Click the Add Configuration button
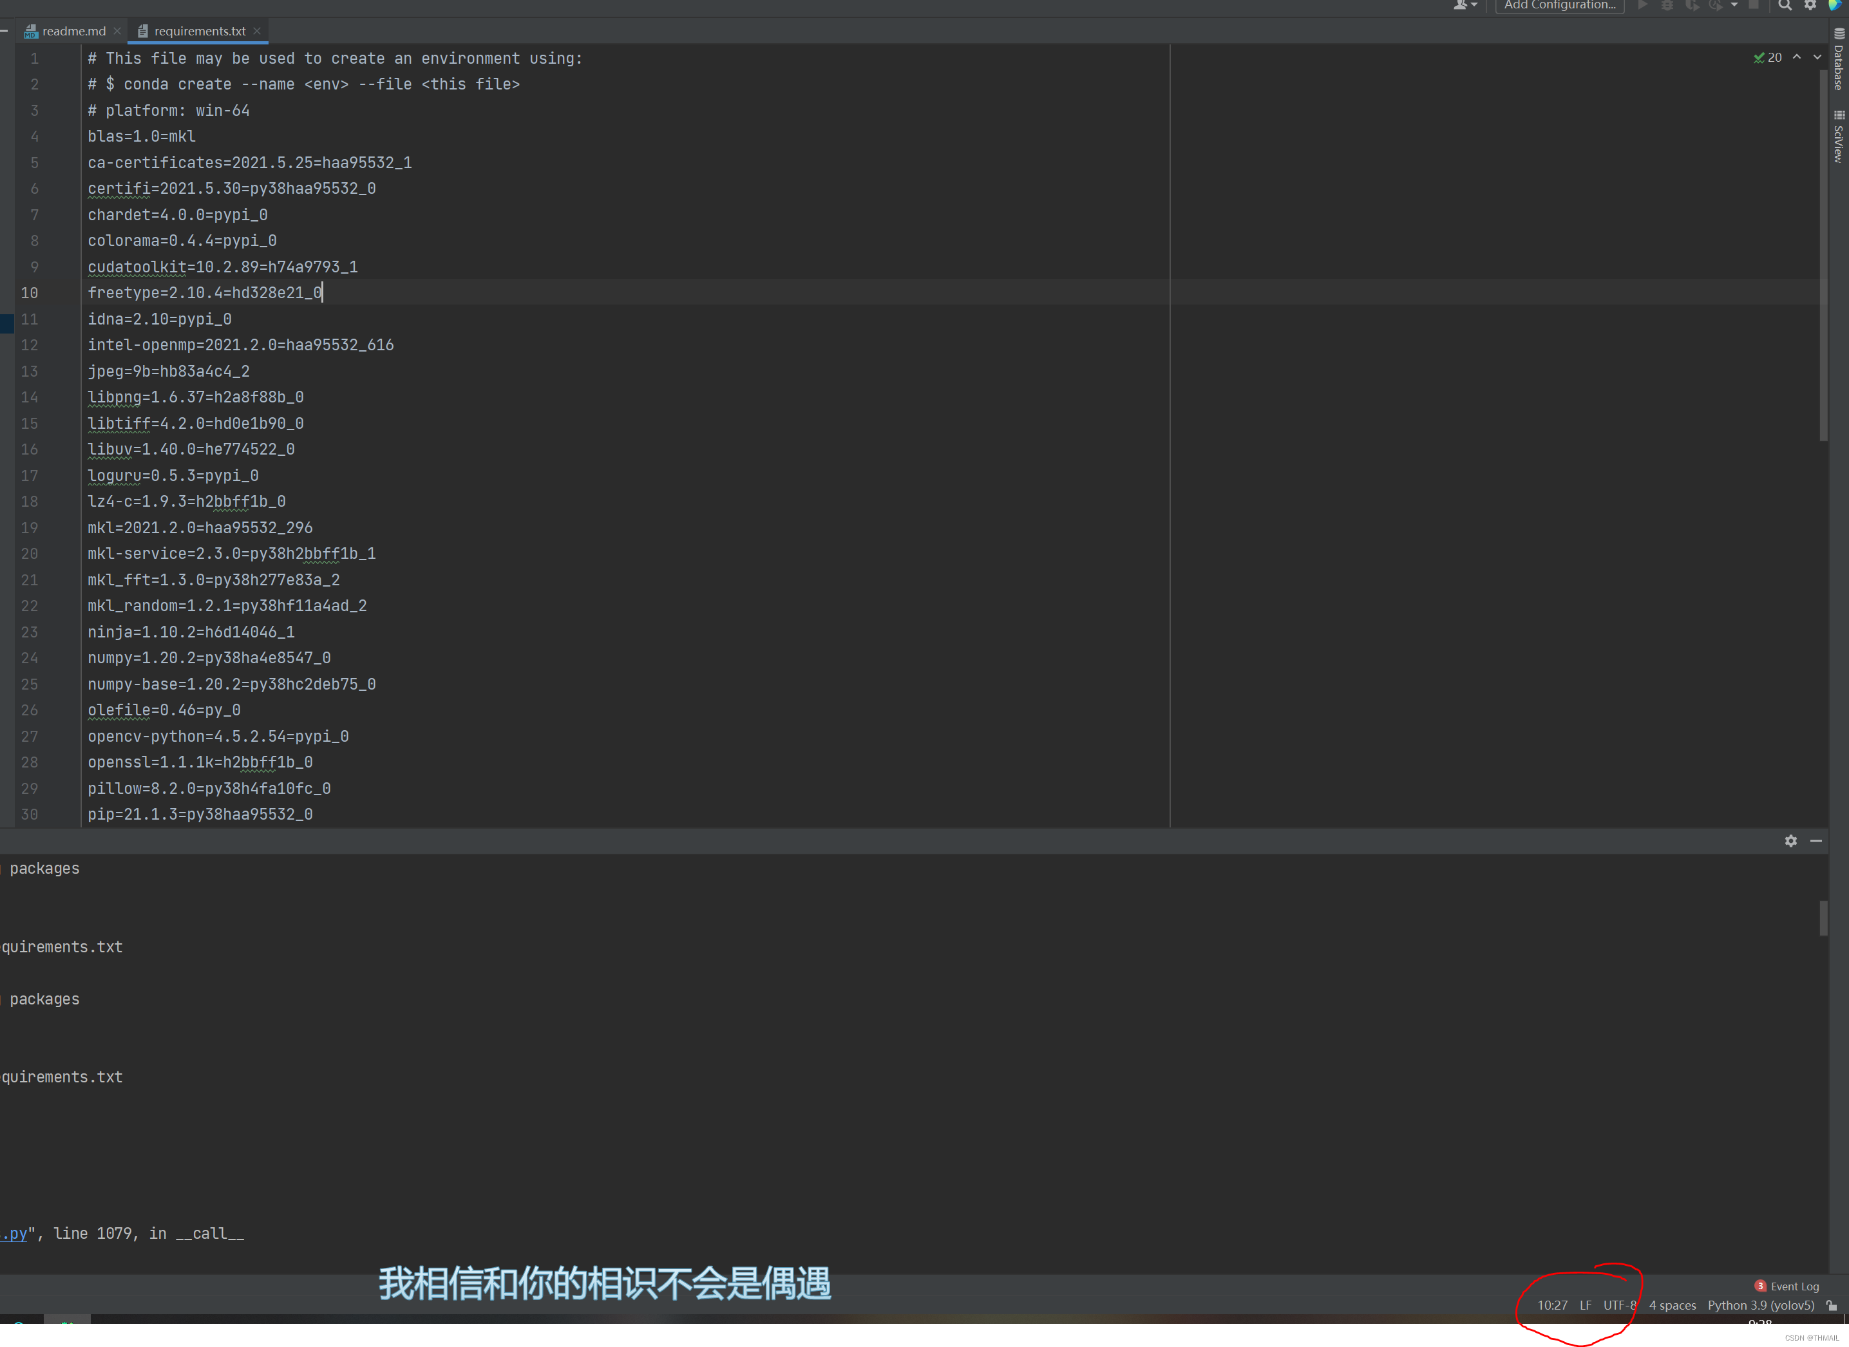This screenshot has height=1347, width=1849. pos(1559,5)
